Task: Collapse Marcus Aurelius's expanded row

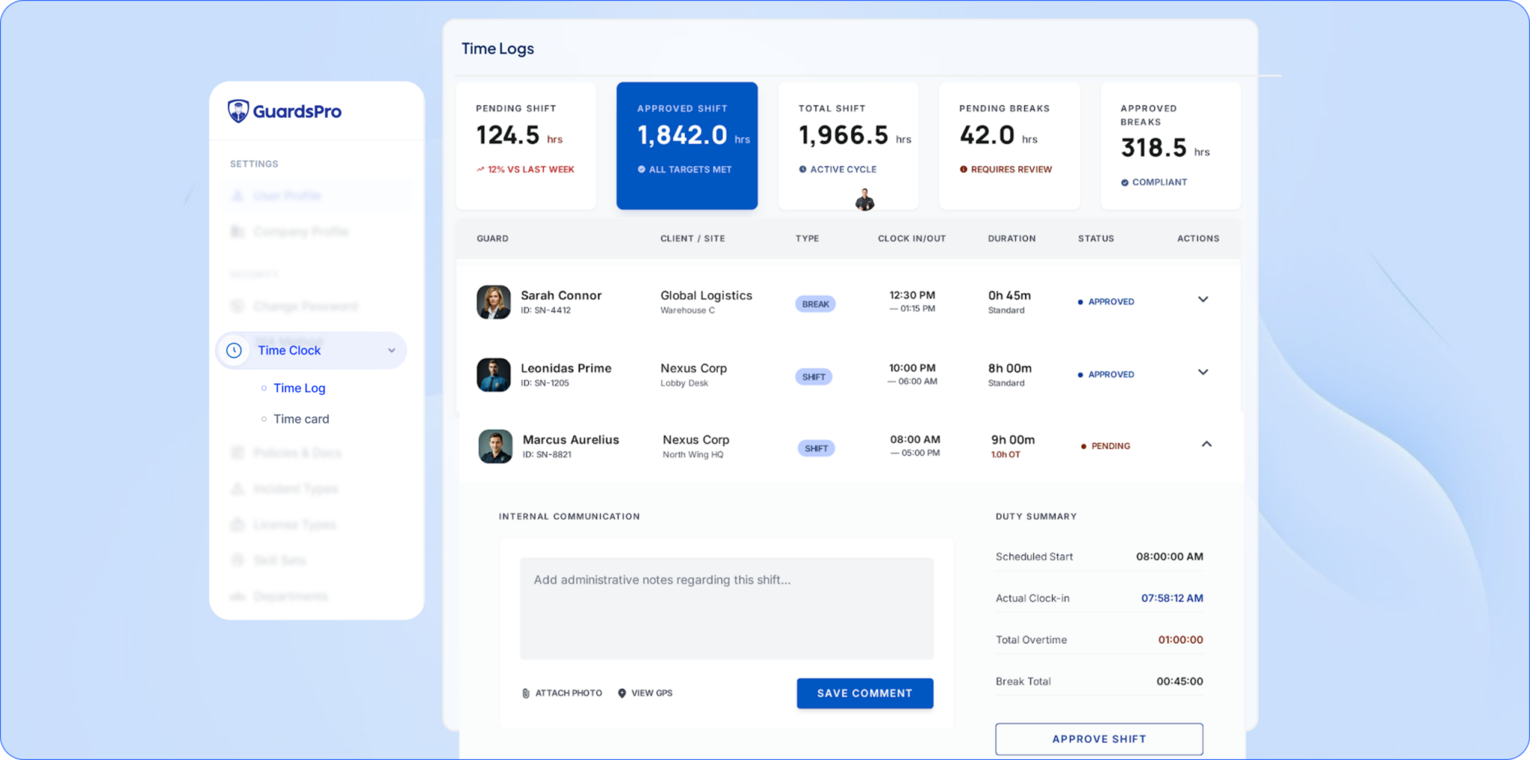Action: point(1206,445)
